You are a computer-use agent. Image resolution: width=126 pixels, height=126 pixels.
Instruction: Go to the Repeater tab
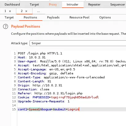click(x=94, y=5)
